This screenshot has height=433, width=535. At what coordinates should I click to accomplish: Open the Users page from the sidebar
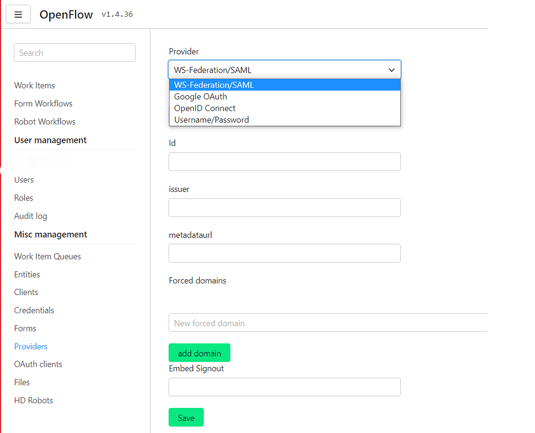tap(24, 179)
